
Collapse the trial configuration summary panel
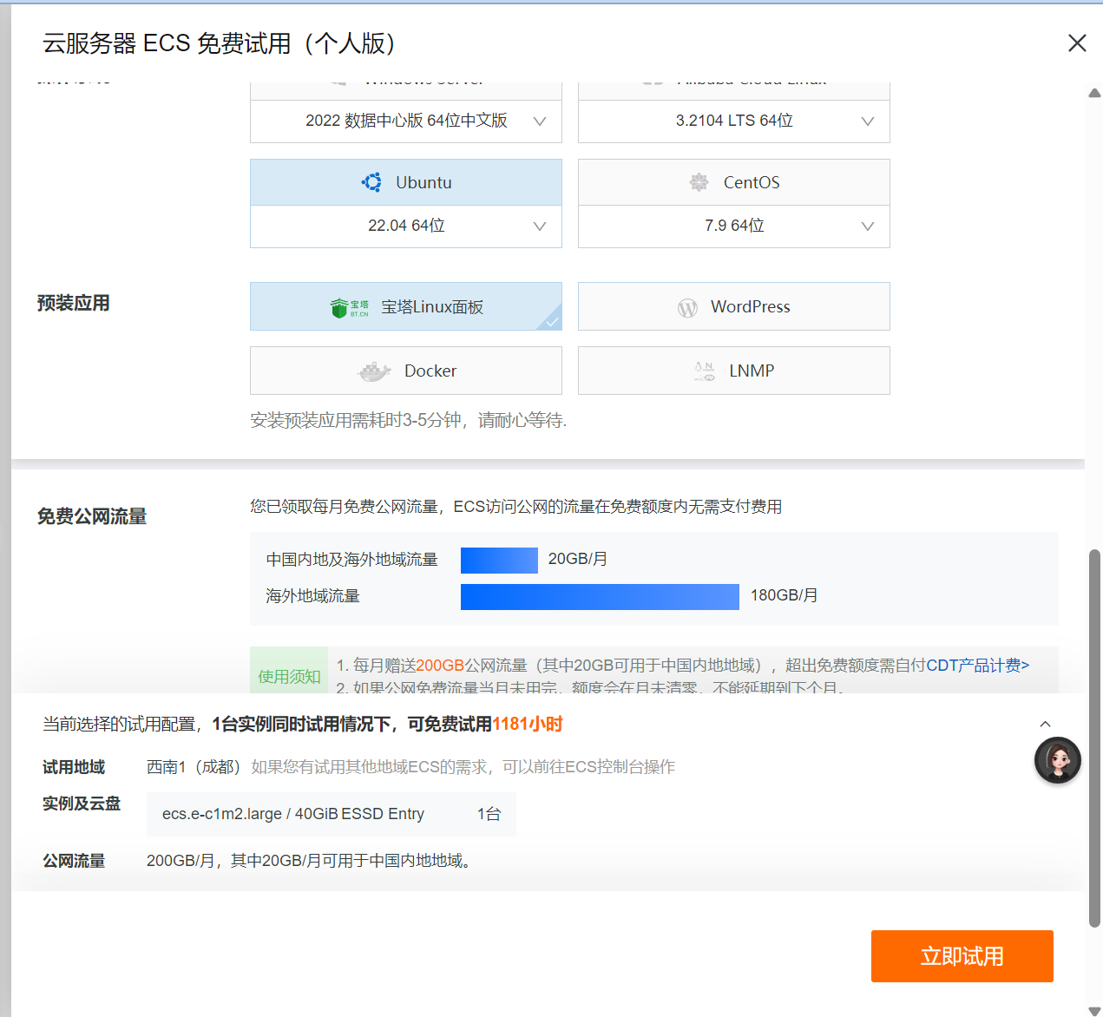(1046, 724)
